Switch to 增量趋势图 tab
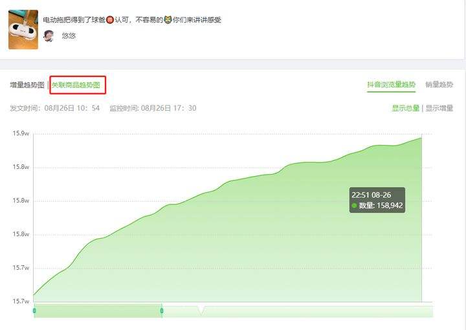Viewport: 466px width, 330px height. 27,85
